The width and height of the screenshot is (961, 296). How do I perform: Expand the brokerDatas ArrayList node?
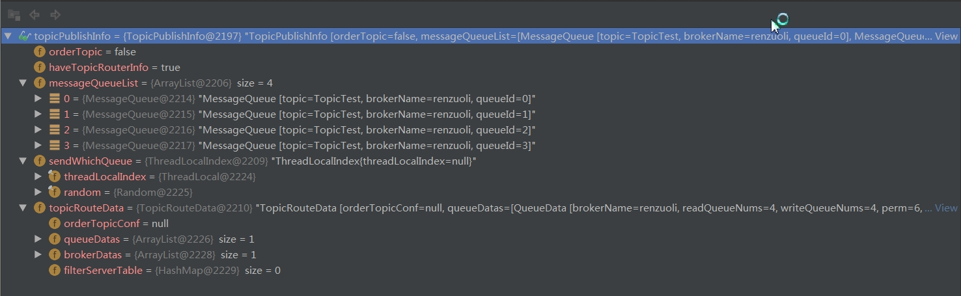pyautogui.click(x=38, y=254)
